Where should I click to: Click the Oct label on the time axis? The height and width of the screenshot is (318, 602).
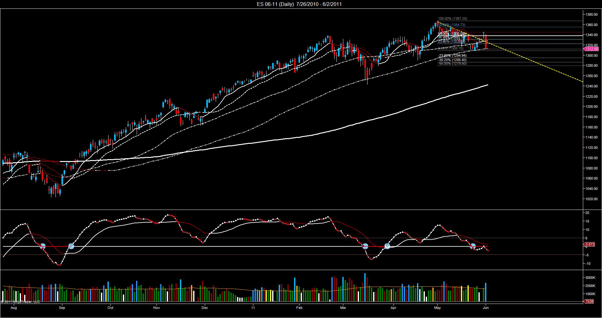[110, 308]
